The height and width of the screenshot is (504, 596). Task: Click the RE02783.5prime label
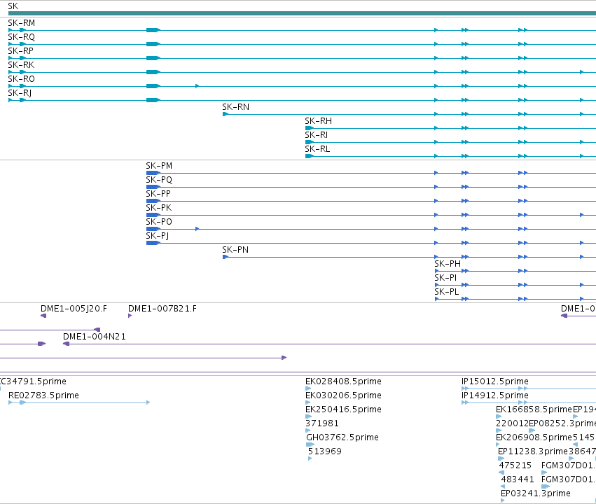(x=43, y=395)
